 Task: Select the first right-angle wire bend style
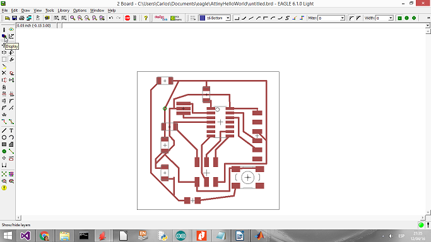[237, 18]
